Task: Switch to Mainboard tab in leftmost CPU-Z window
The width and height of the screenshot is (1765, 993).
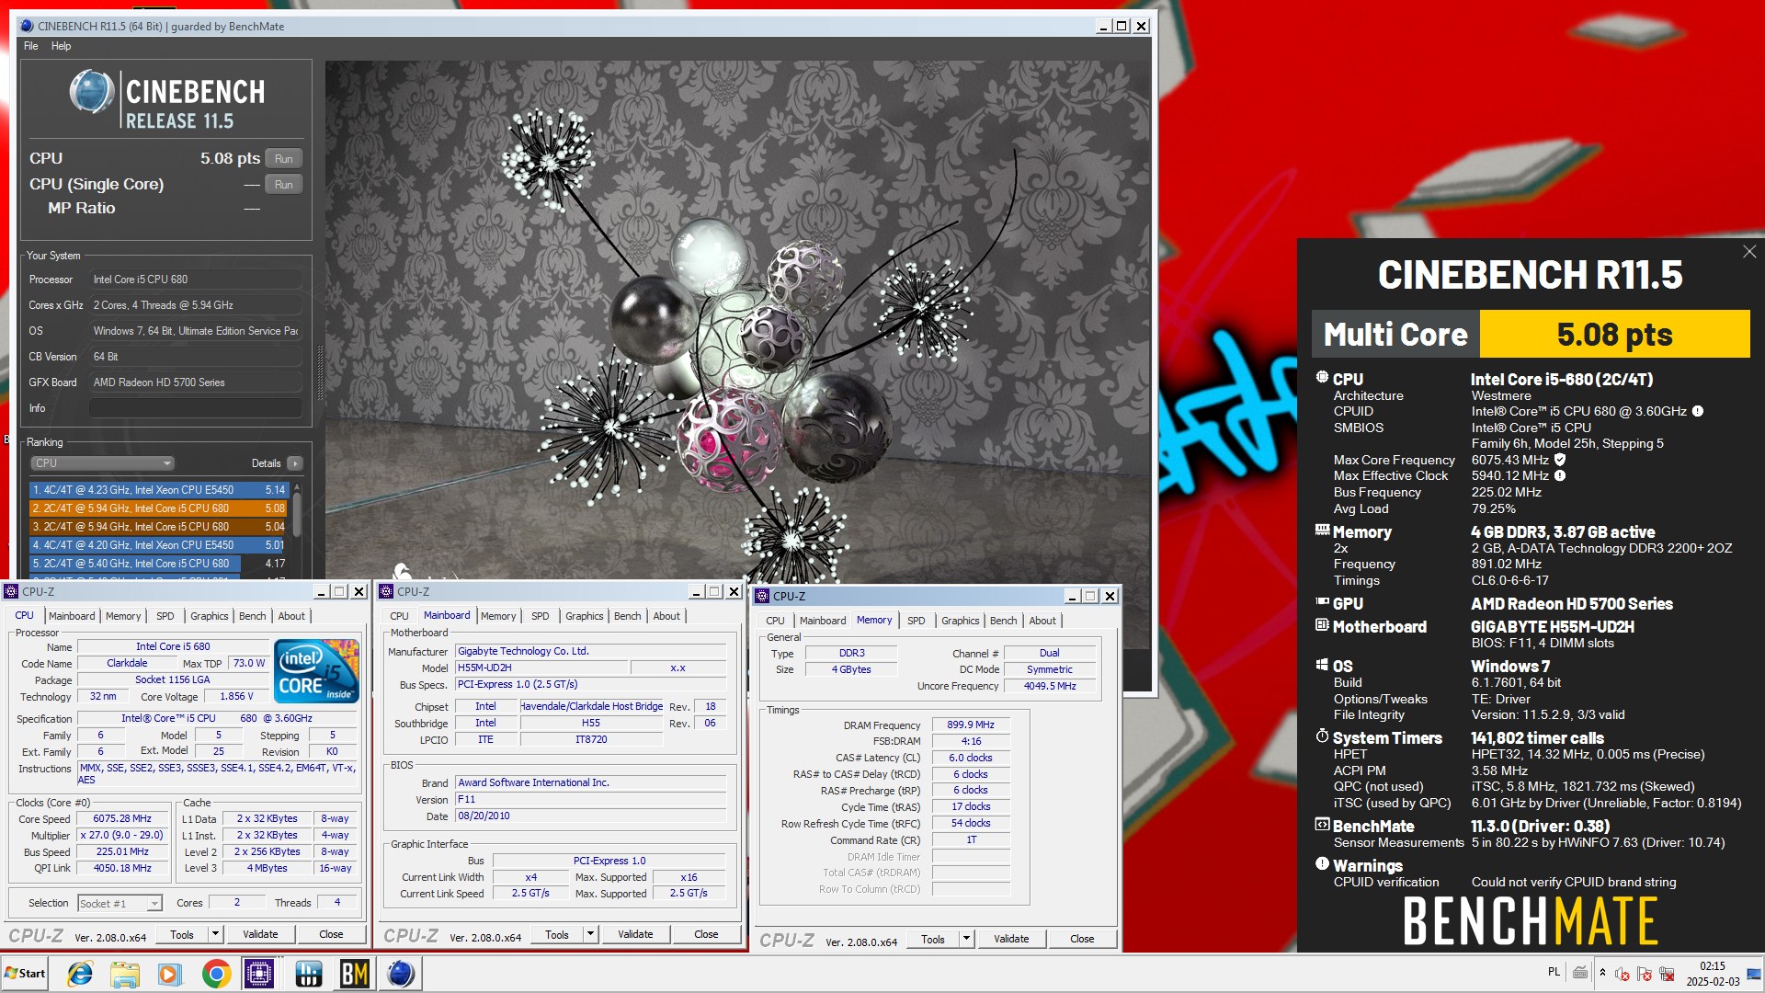Action: point(72,616)
